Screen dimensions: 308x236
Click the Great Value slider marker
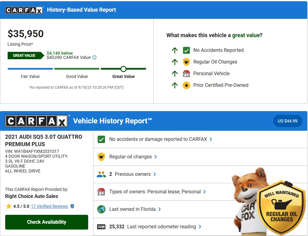(123, 69)
